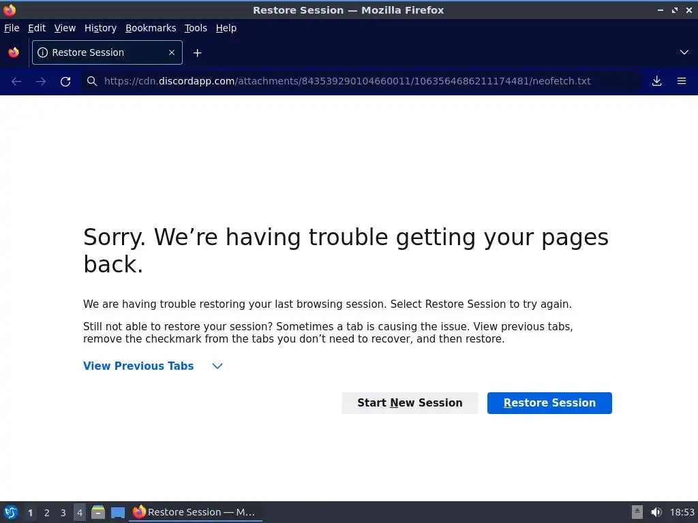Click the Firefox logo in title bar
The image size is (698, 523).
[10, 10]
